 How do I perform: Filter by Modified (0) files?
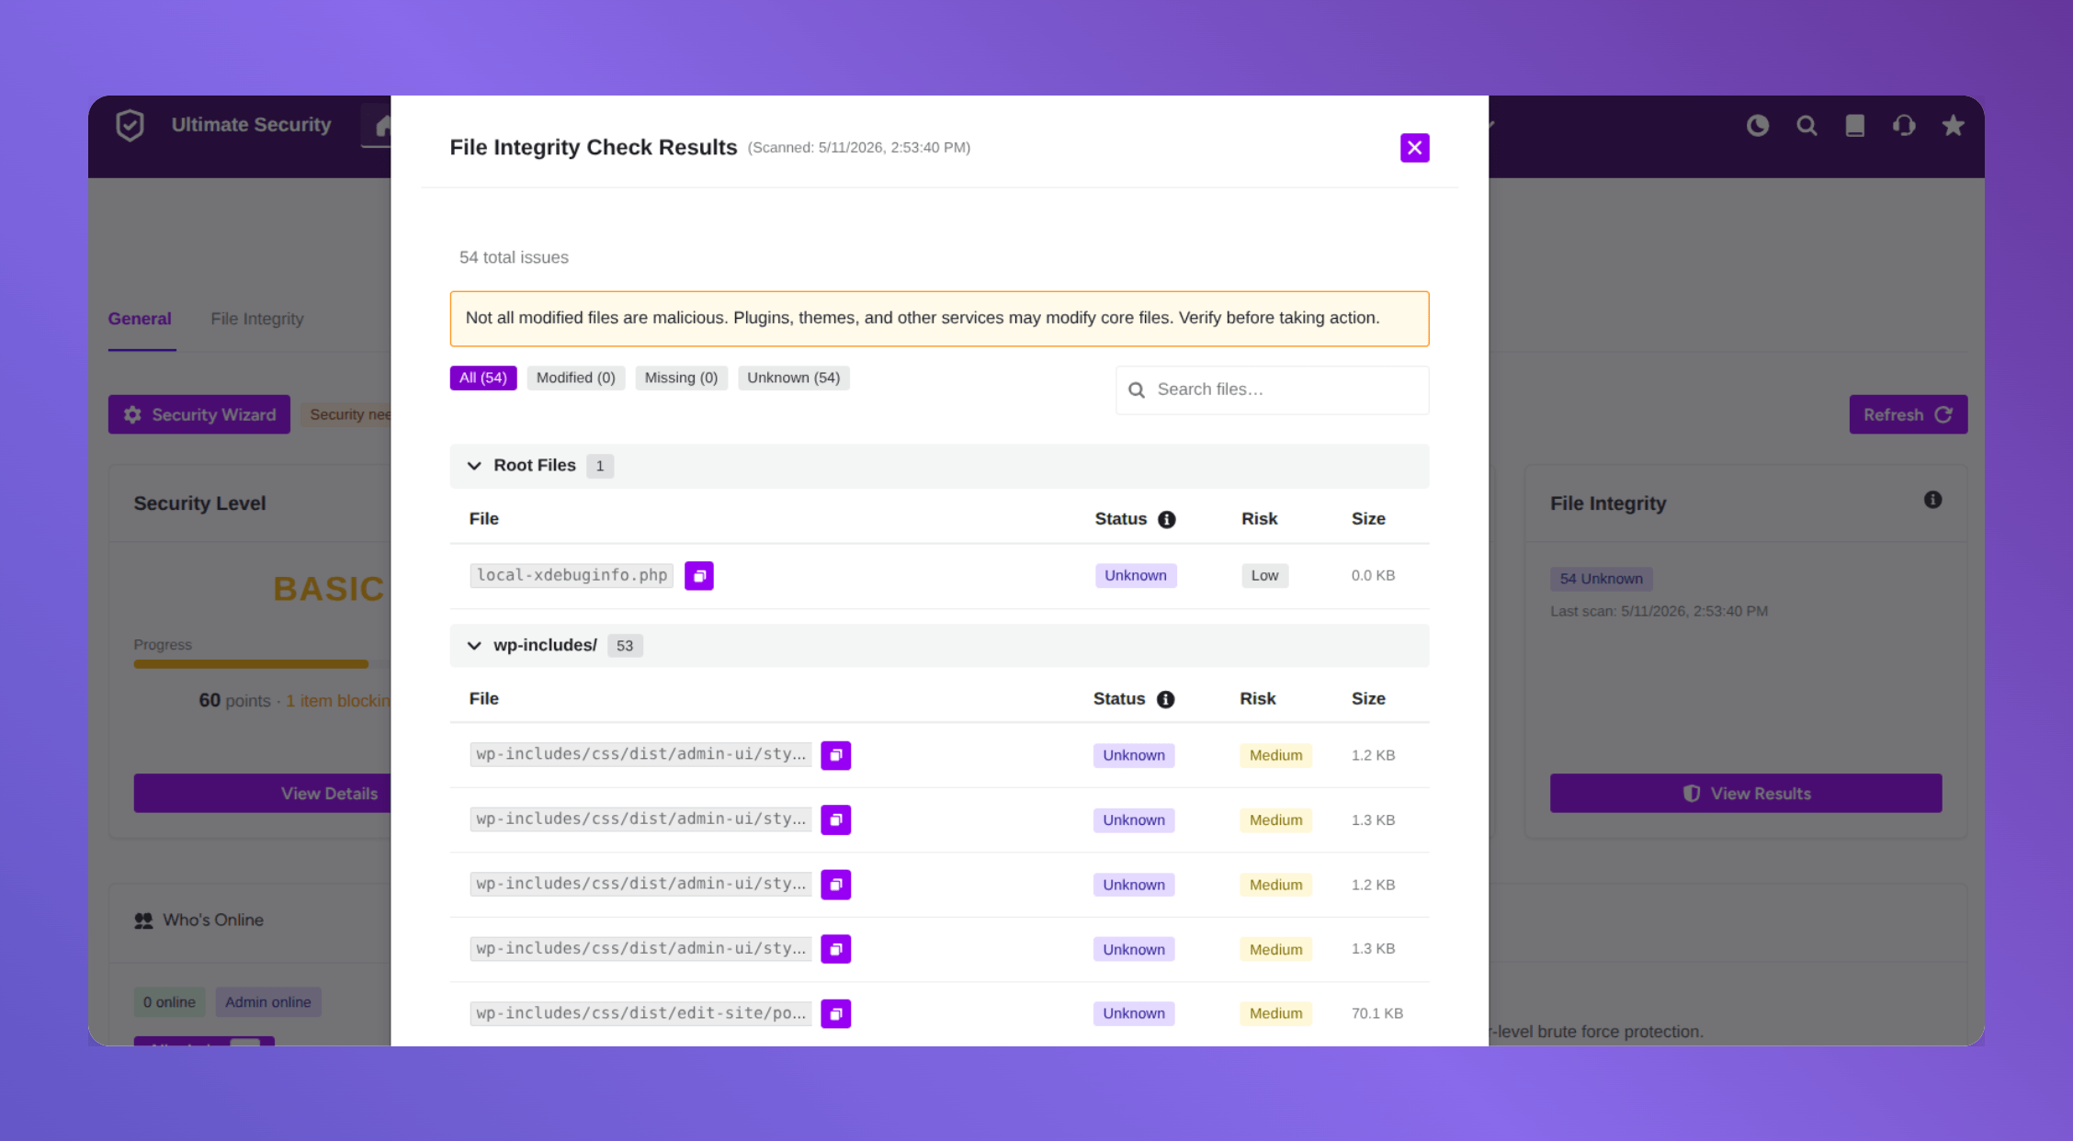point(576,378)
